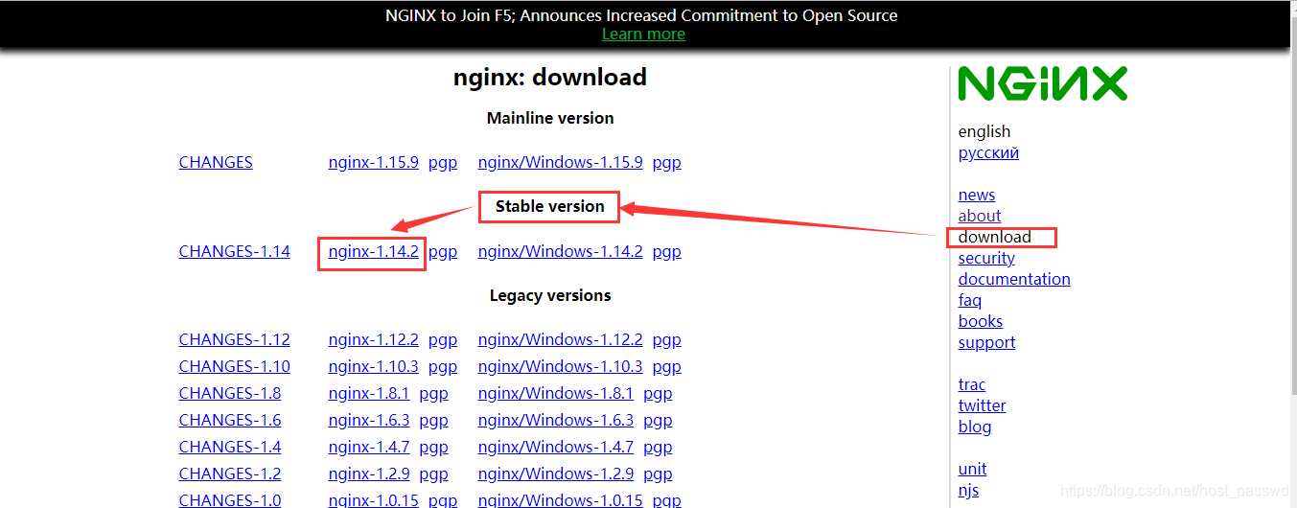The height and width of the screenshot is (508, 1297).
Task: Download nginx-1.4.7 source
Action: click(x=369, y=447)
